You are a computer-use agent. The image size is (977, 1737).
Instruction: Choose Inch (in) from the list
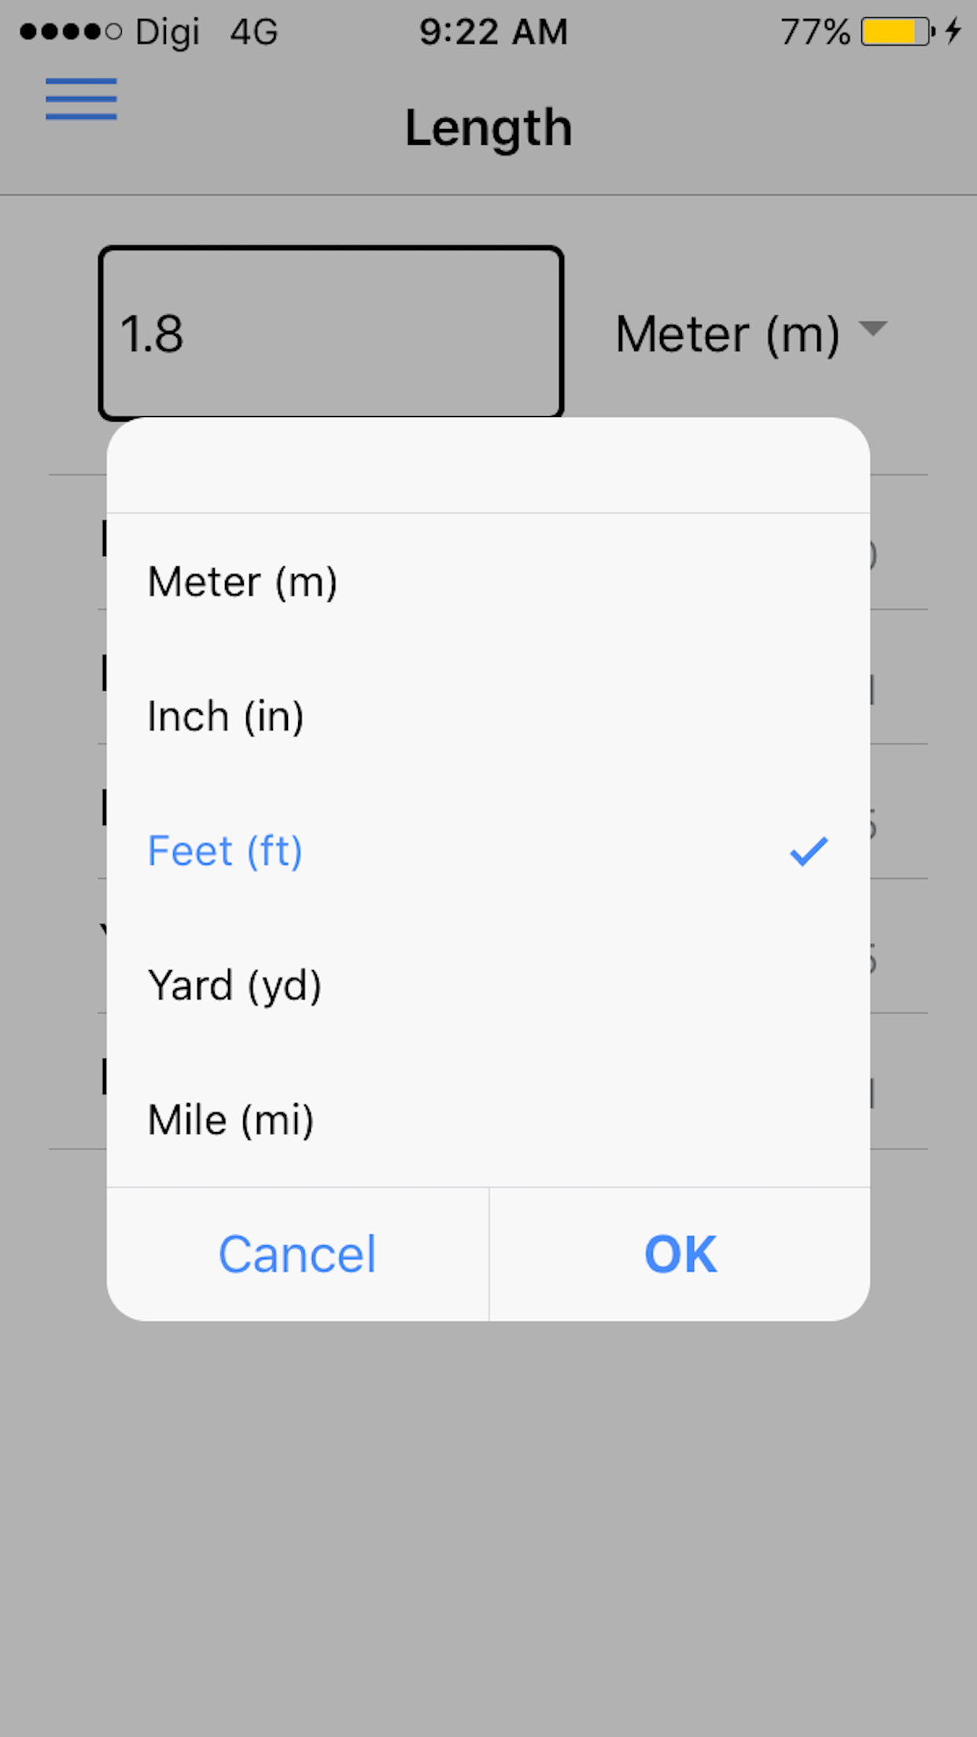pos(226,717)
